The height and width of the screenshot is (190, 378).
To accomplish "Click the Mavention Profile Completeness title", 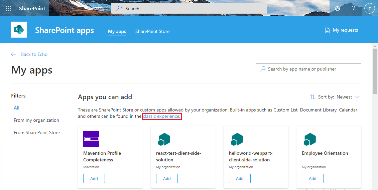I will 102,156.
